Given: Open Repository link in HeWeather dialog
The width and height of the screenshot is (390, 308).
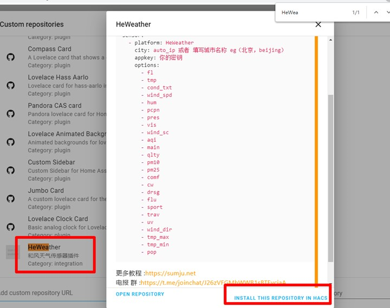Looking at the screenshot, I should [140, 294].
